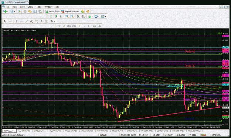The height and width of the screenshot is (138, 231).
Task: Draw a vertical line tool
Action: pyautogui.click(x=16, y=21)
